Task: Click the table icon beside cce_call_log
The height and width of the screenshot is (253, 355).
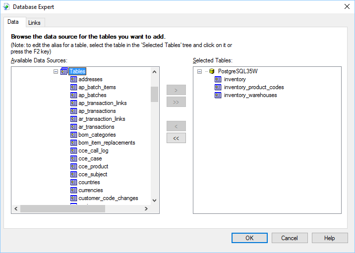Action: pyautogui.click(x=74, y=151)
